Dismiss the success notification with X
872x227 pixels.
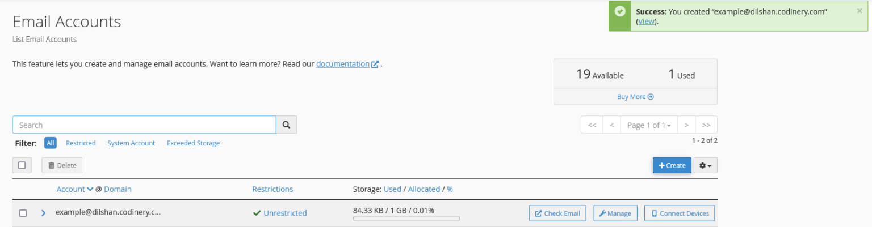click(x=859, y=11)
